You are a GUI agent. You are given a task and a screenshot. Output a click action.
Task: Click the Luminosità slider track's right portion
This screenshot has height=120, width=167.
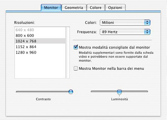135,91
